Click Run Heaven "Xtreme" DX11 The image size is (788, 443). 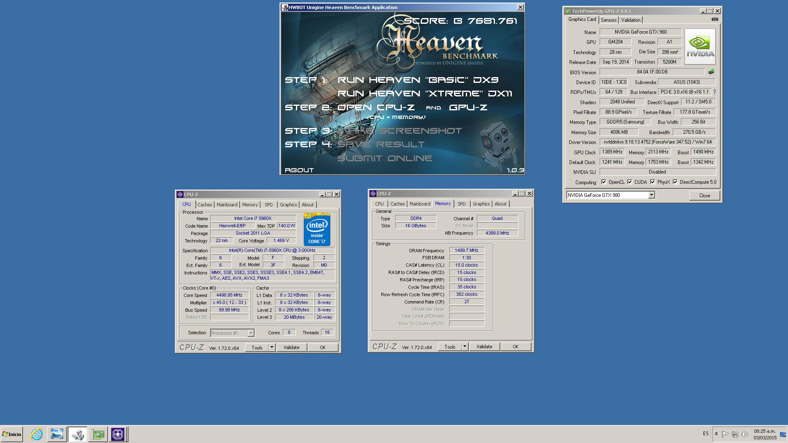[x=425, y=94]
